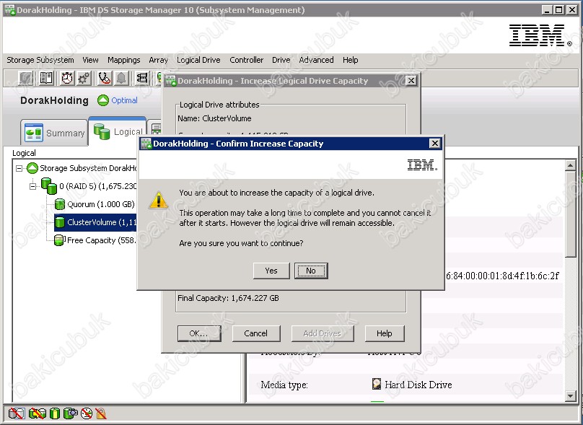
Task: Click the "Are you sure you want to continue?" text
Action: click(241, 243)
